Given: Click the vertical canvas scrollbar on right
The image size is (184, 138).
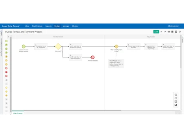Looking at the screenshot, I should [181, 52].
